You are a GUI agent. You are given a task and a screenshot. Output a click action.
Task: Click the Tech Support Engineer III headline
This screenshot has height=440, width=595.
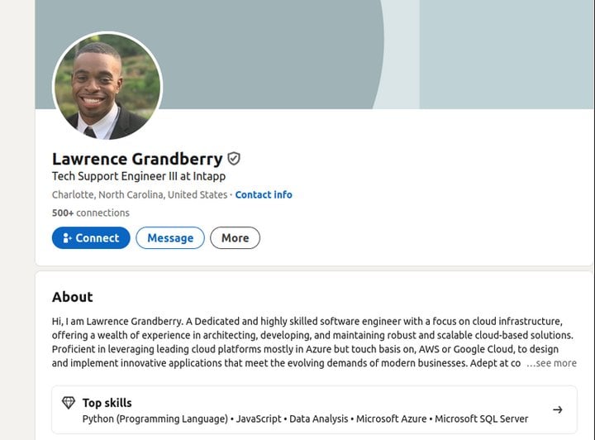(x=139, y=176)
